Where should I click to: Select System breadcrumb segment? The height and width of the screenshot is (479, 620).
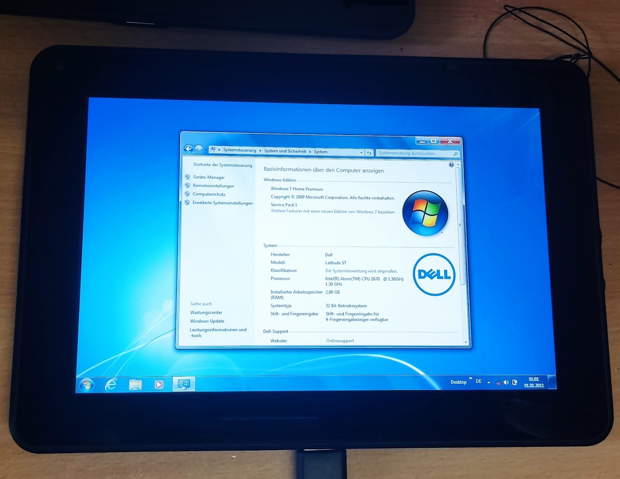(x=321, y=152)
